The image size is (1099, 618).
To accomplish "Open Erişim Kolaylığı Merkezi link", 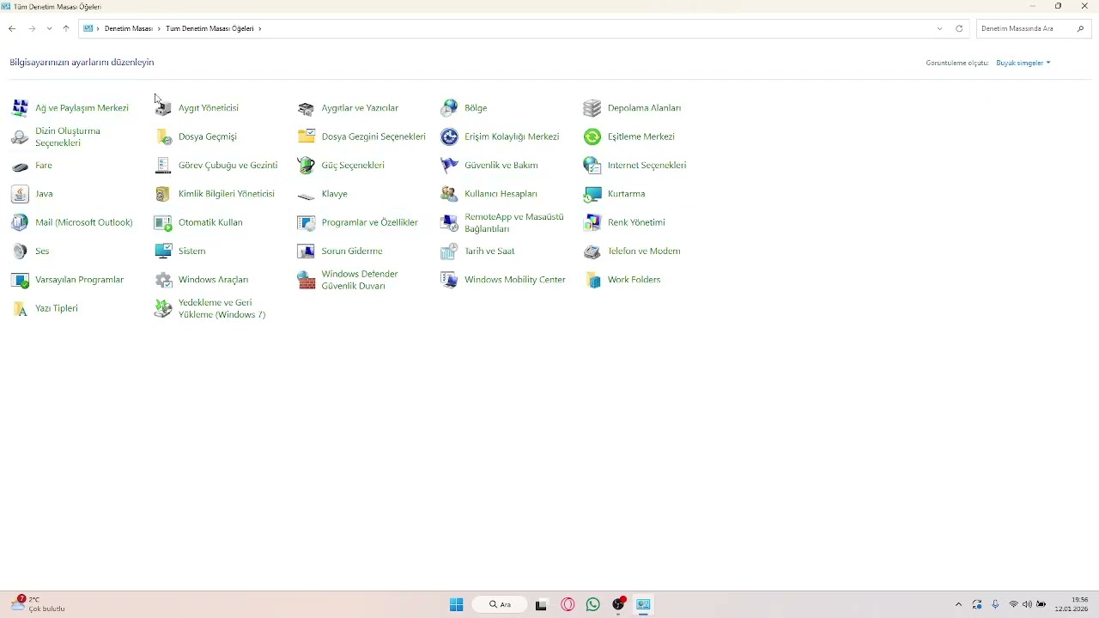I will coord(512,136).
